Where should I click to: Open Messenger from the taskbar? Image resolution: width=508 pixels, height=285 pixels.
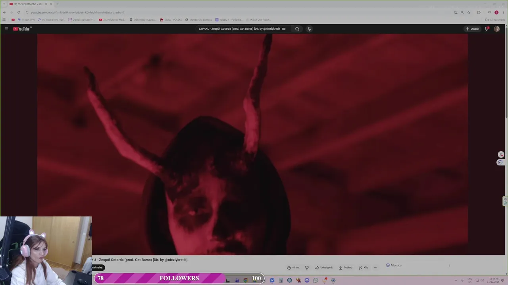[272, 280]
